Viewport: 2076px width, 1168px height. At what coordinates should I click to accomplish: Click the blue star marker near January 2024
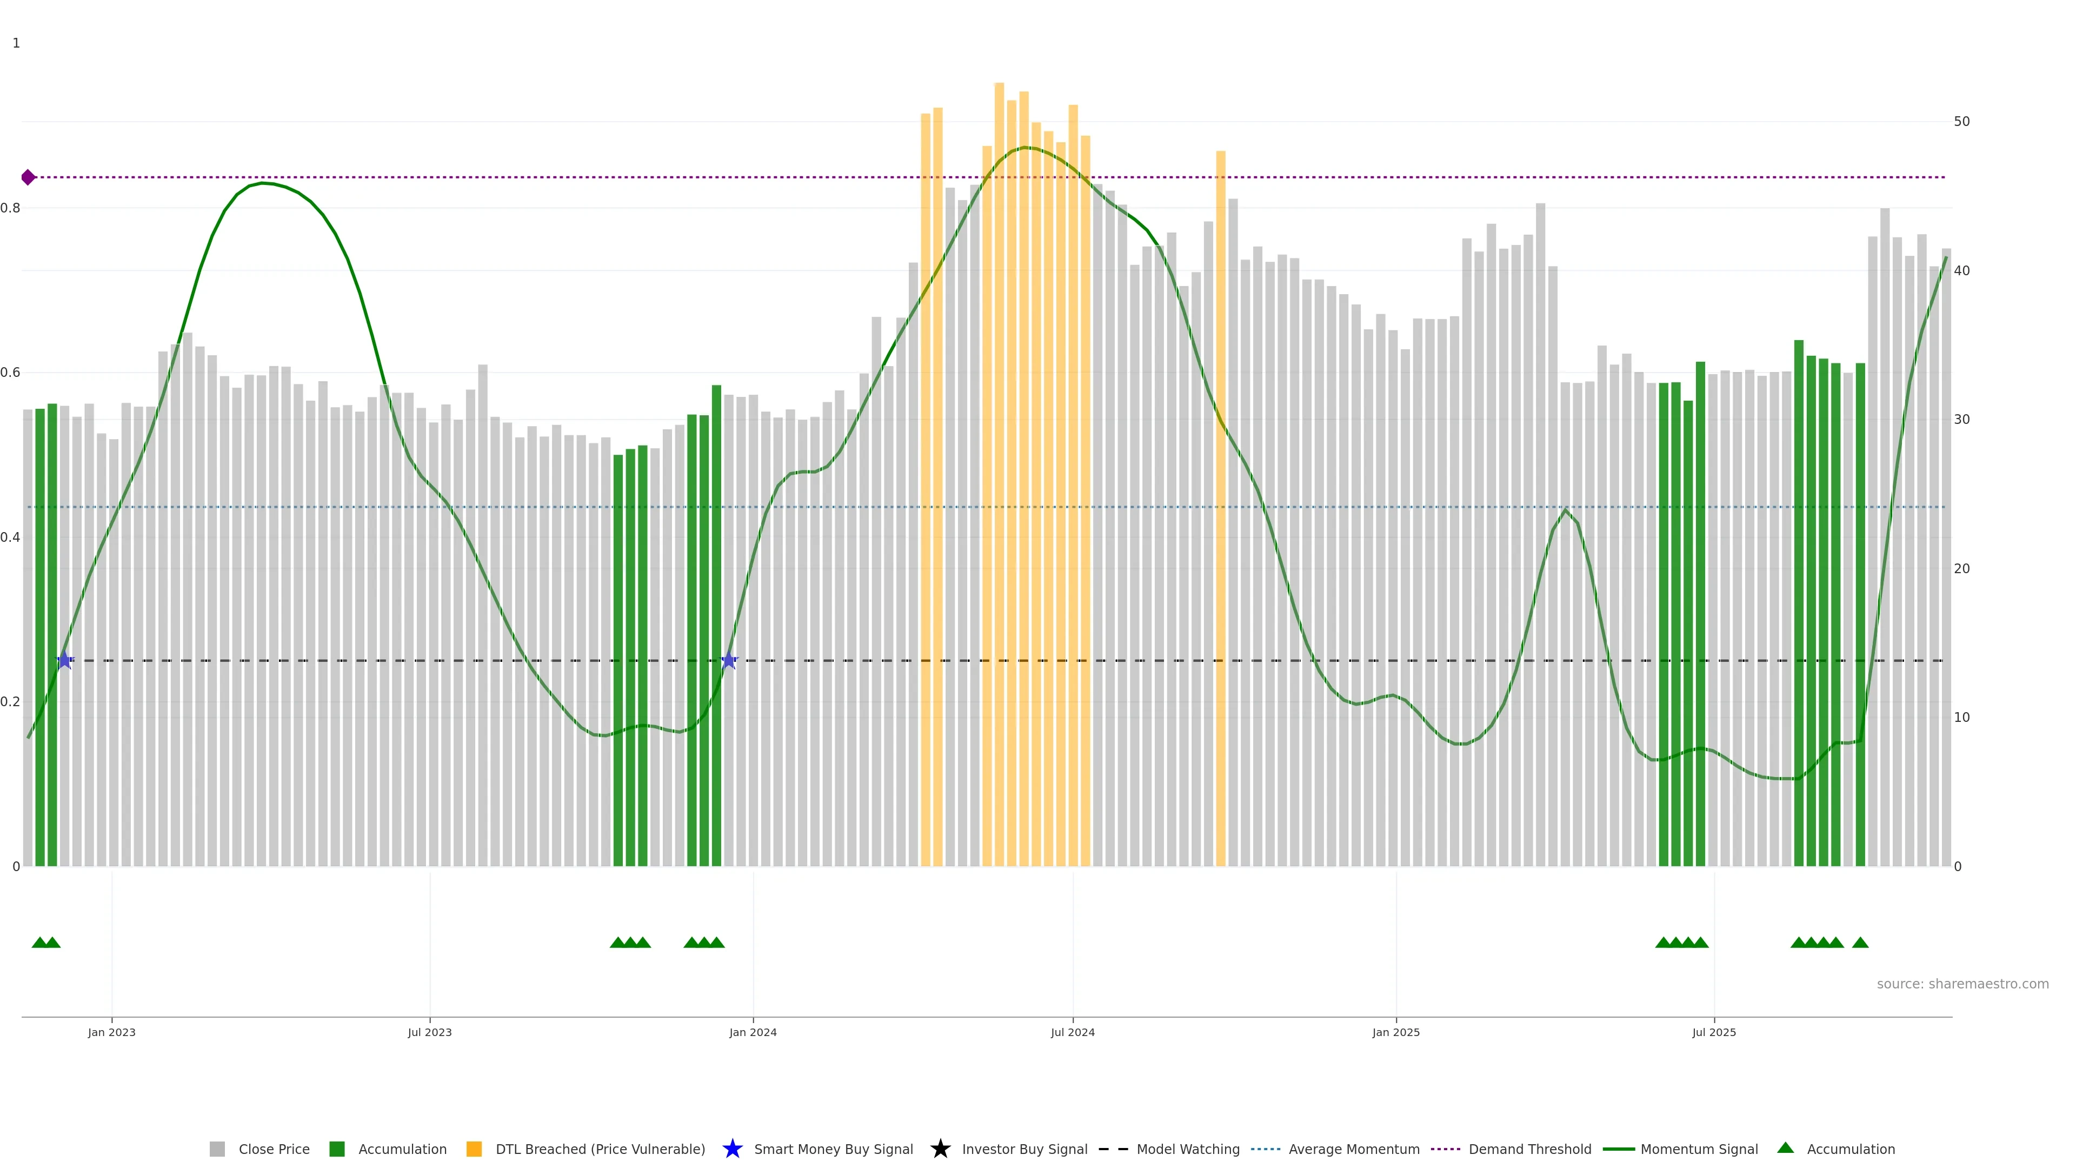[x=729, y=661]
